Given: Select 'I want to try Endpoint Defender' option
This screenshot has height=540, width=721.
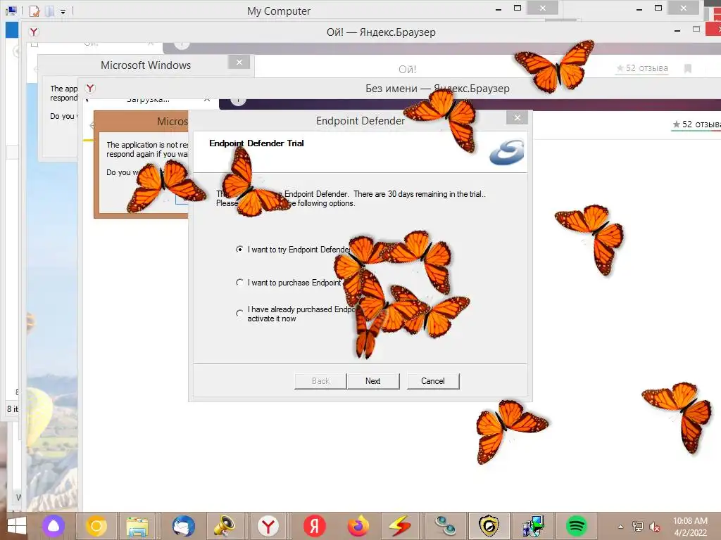Looking at the screenshot, I should [x=239, y=250].
